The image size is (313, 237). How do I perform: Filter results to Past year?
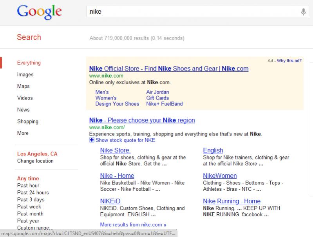[28, 221]
